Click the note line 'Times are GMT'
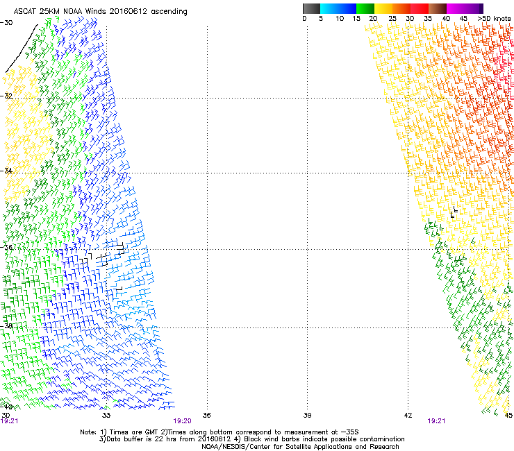The image size is (514, 451). click(x=133, y=432)
